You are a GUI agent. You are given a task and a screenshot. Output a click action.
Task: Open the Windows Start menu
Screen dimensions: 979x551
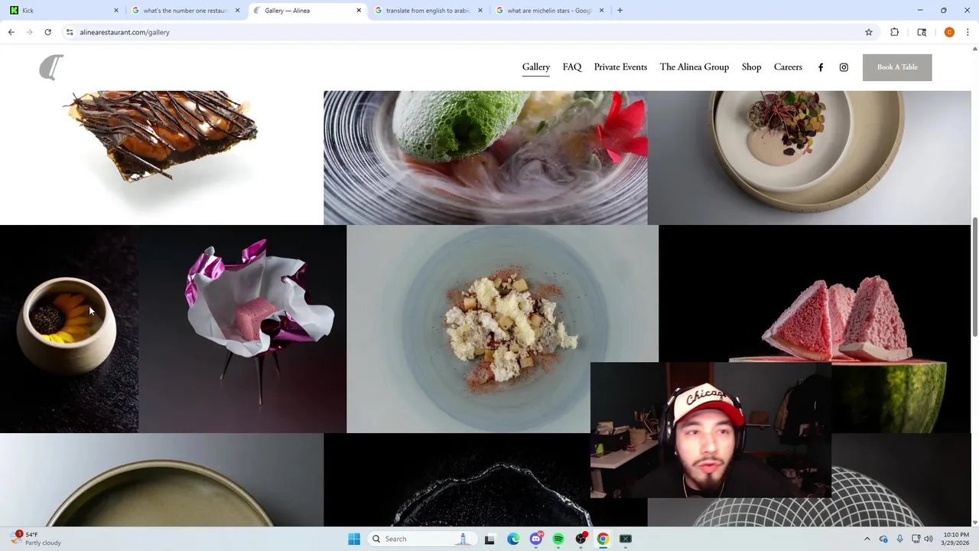pos(354,539)
